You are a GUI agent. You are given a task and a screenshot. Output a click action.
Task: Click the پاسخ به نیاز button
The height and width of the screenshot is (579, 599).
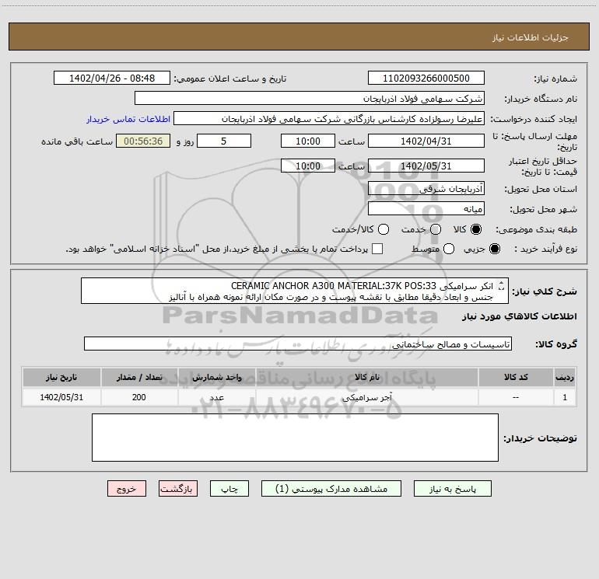click(x=453, y=489)
